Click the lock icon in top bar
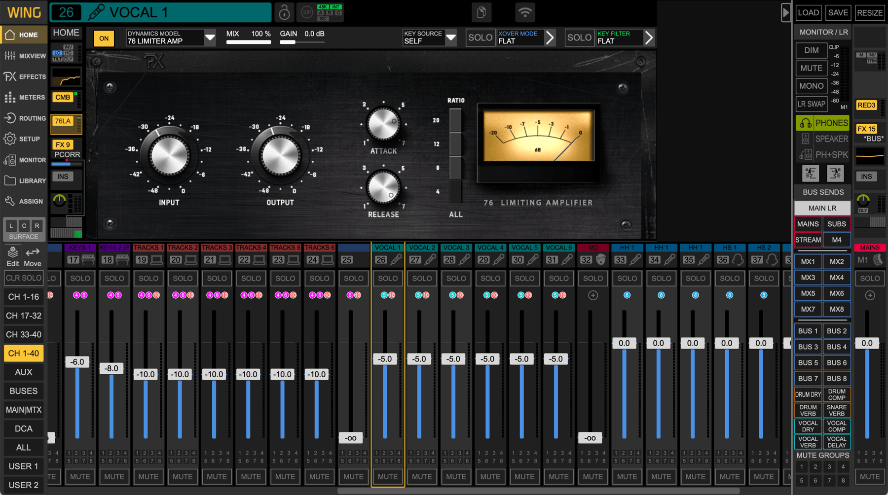The height and width of the screenshot is (495, 888). pyautogui.click(x=284, y=12)
